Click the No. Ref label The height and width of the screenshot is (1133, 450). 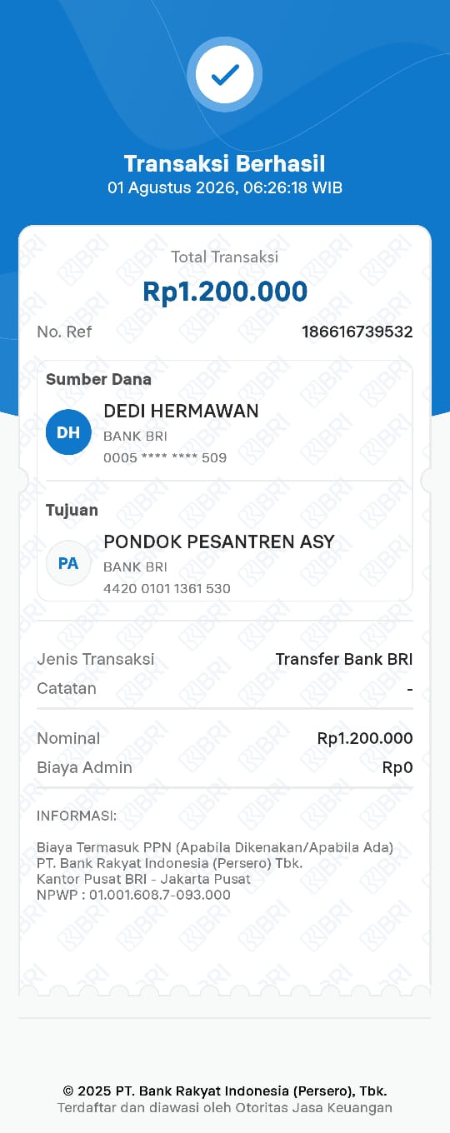click(x=64, y=332)
